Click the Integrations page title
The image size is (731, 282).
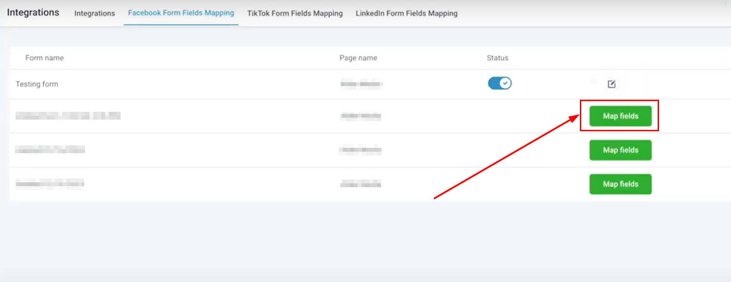[33, 13]
